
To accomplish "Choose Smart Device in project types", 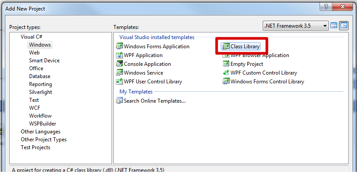I will click(x=45, y=61).
